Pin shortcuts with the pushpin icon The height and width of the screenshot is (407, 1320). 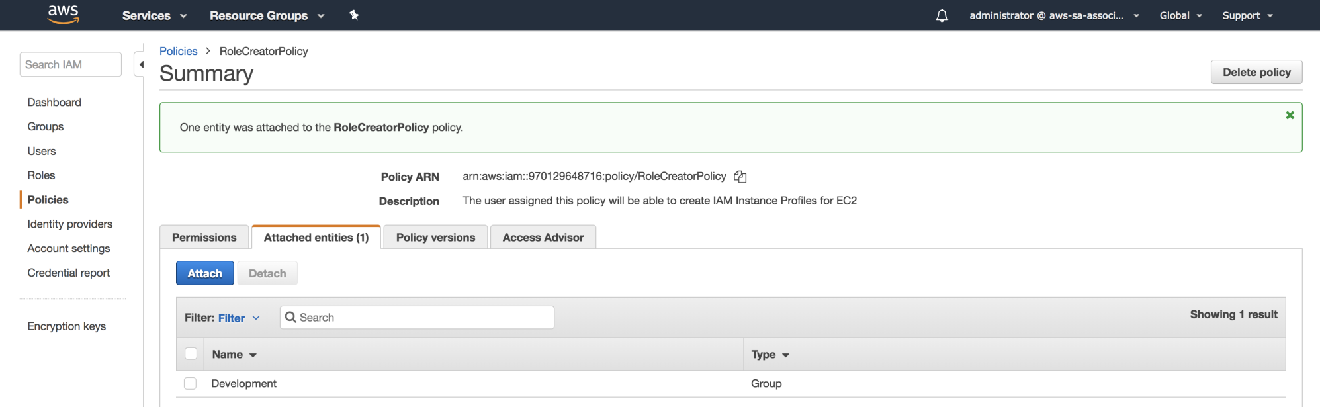(354, 15)
